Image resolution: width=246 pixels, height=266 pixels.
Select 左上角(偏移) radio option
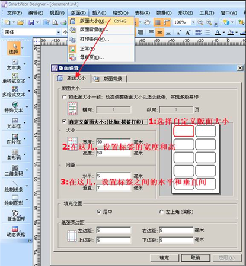161,212
